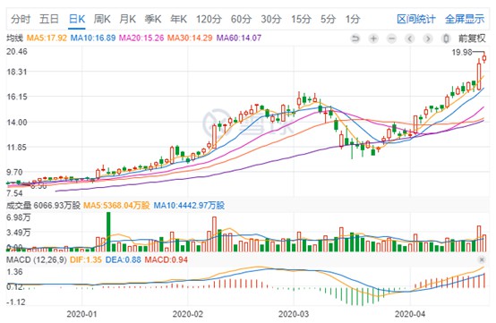The height and width of the screenshot is (323, 496).
Task: Select the 周K weekly chart tab
Action: coord(102,19)
